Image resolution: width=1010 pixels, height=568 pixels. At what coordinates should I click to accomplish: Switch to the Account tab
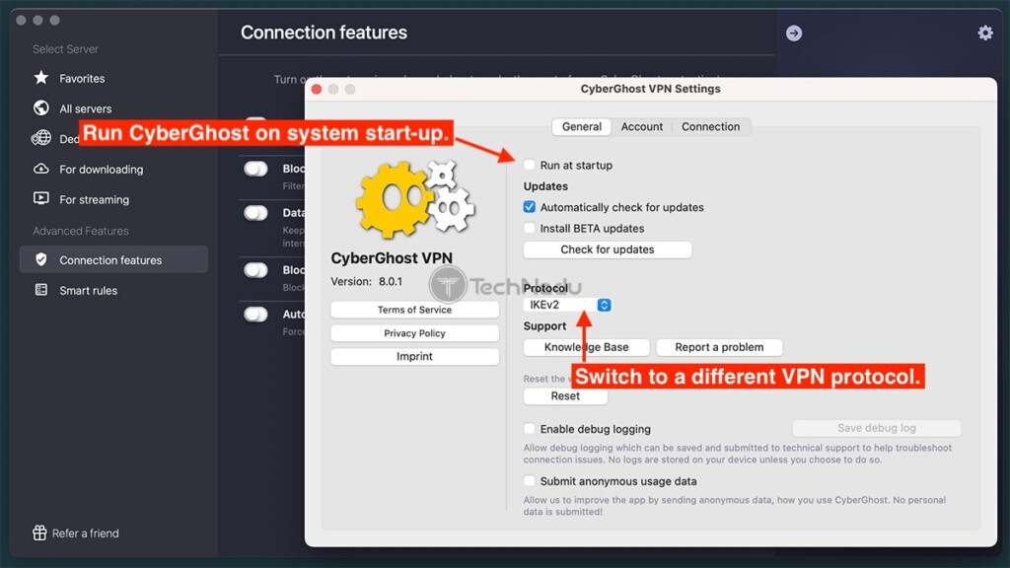coord(641,127)
